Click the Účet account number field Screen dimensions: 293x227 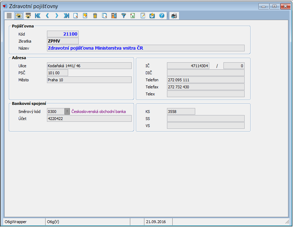tap(89, 119)
